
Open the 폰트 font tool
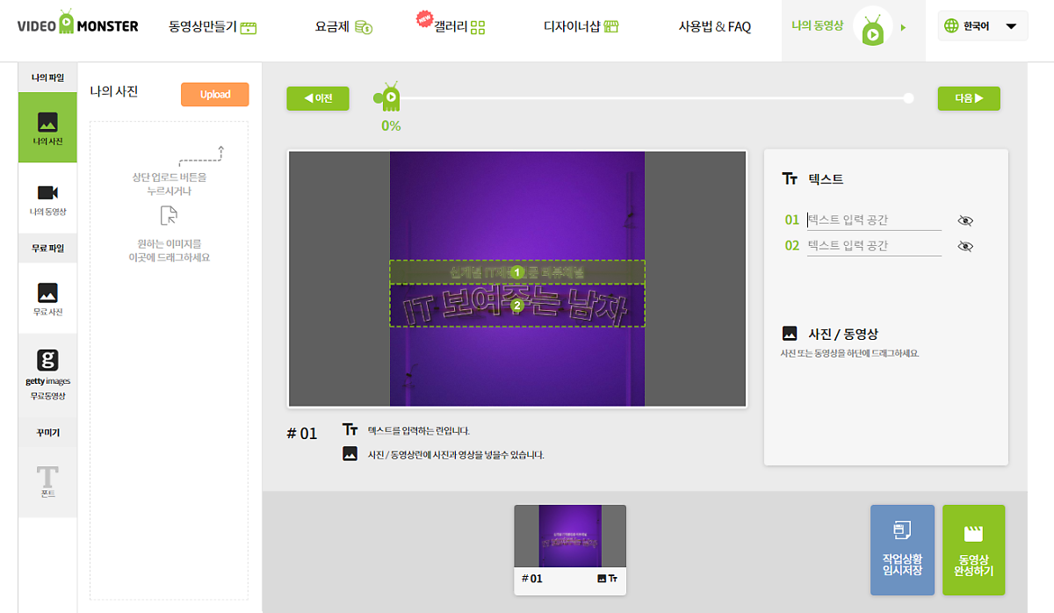tap(47, 482)
